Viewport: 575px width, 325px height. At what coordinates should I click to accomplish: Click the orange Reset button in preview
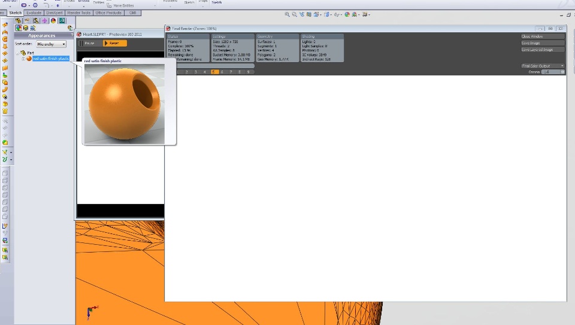pyautogui.click(x=115, y=43)
